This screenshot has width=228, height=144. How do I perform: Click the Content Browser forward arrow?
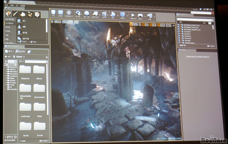(9, 56)
